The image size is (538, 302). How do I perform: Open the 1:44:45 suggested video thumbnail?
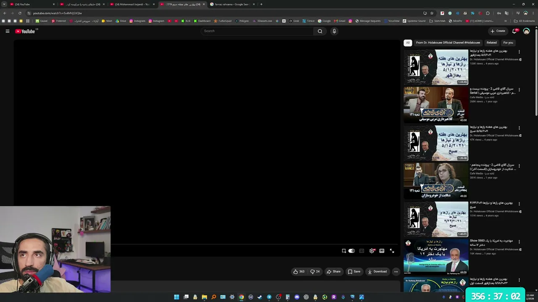tap(436, 67)
